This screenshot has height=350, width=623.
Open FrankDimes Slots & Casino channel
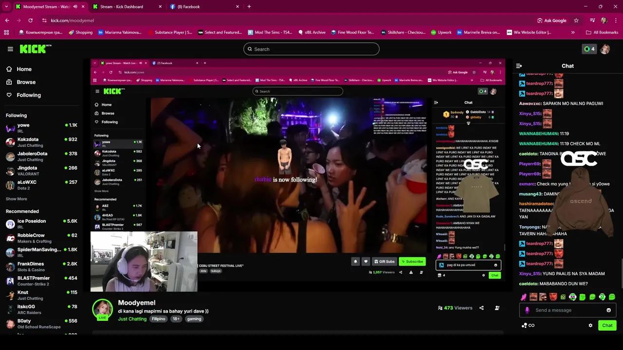tap(41, 266)
